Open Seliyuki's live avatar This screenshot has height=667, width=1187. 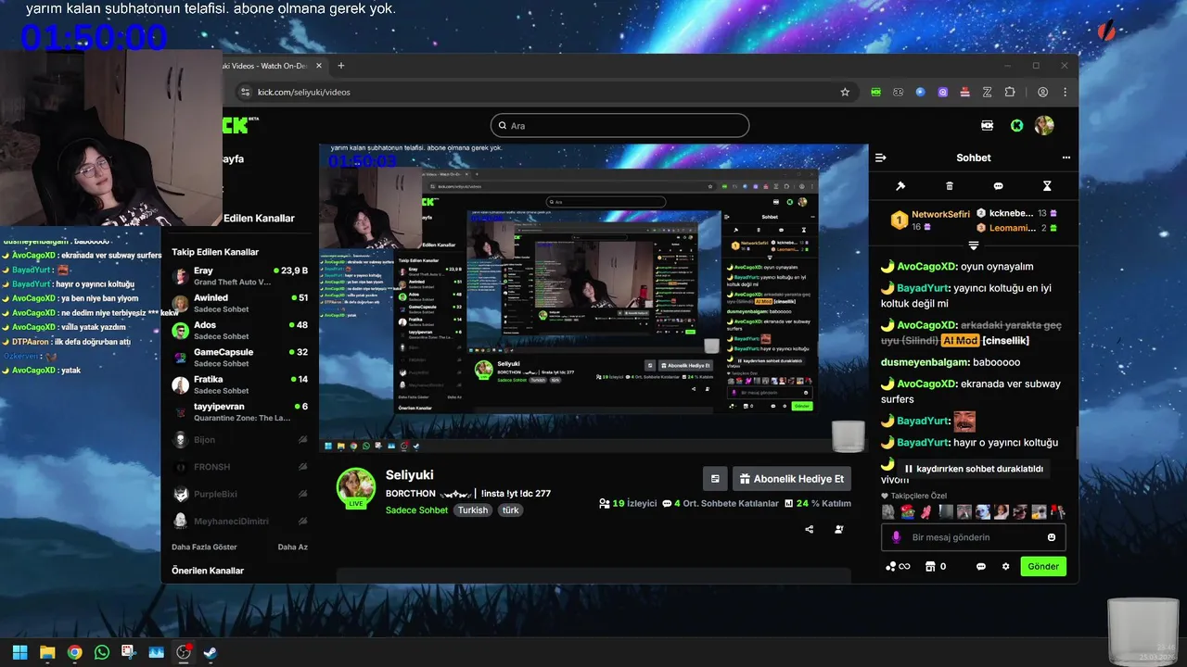tap(356, 488)
